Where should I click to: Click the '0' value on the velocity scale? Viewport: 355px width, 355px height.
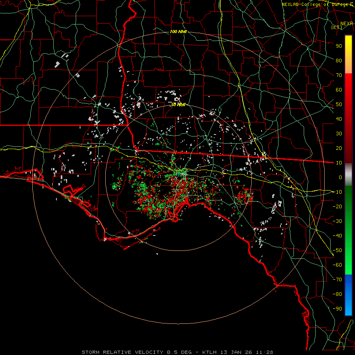[340, 177]
